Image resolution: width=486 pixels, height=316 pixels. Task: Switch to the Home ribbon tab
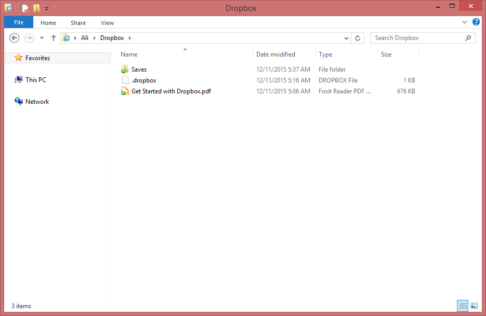(x=48, y=23)
